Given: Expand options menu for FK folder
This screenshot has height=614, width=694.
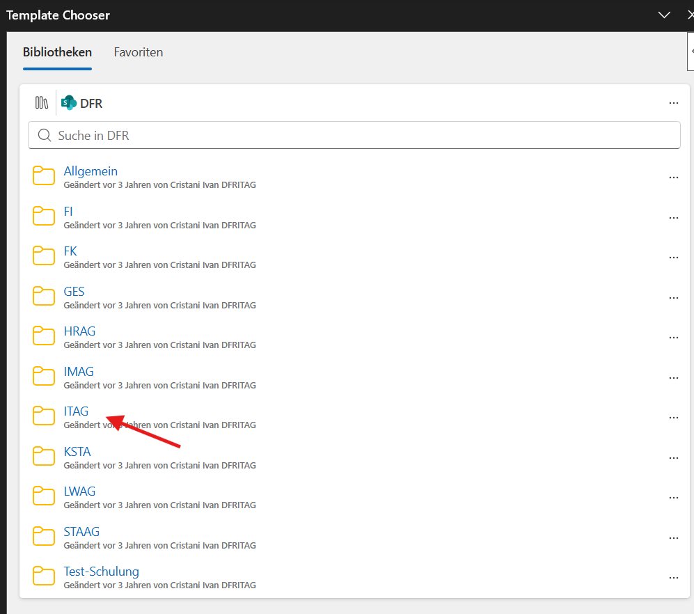Looking at the screenshot, I should pyautogui.click(x=673, y=258).
